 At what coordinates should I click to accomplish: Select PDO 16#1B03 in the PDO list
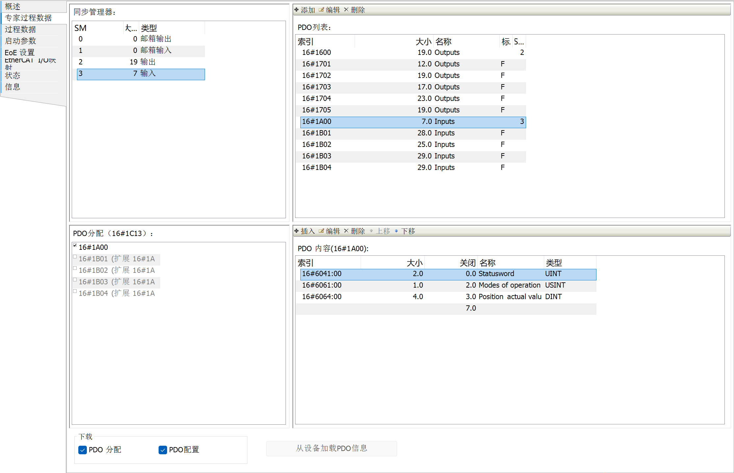pyautogui.click(x=413, y=156)
